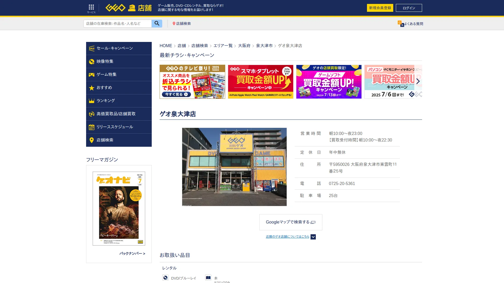Click 店舗 breadcrumb link
504x283 pixels.
[182, 46]
